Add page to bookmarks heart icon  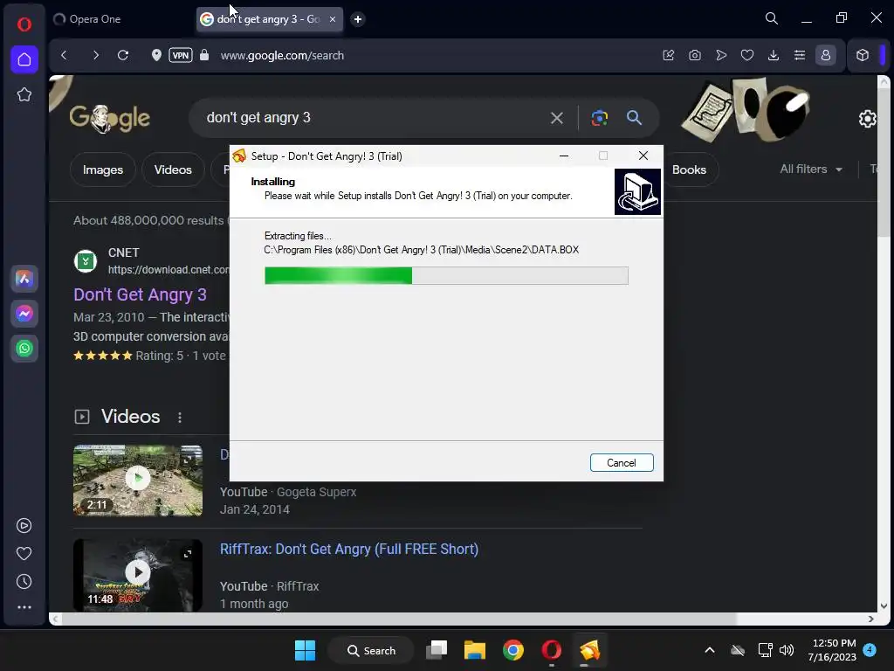pyautogui.click(x=747, y=55)
